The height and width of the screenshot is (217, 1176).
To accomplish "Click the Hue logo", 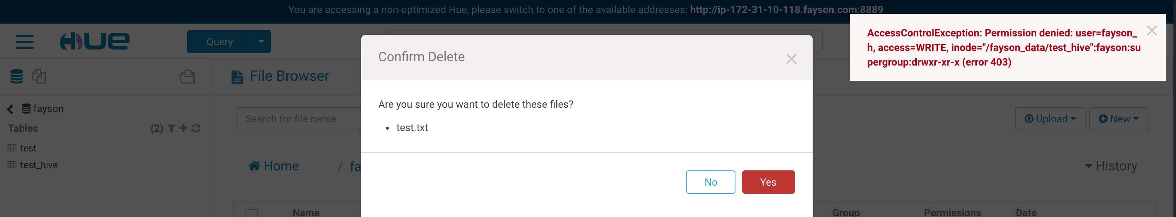I will pyautogui.click(x=95, y=41).
